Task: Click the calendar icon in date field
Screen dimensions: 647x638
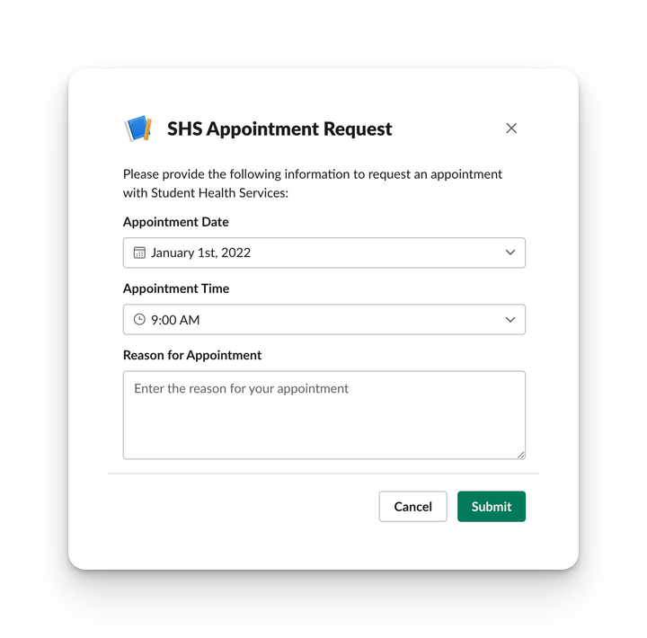Action: pos(139,253)
